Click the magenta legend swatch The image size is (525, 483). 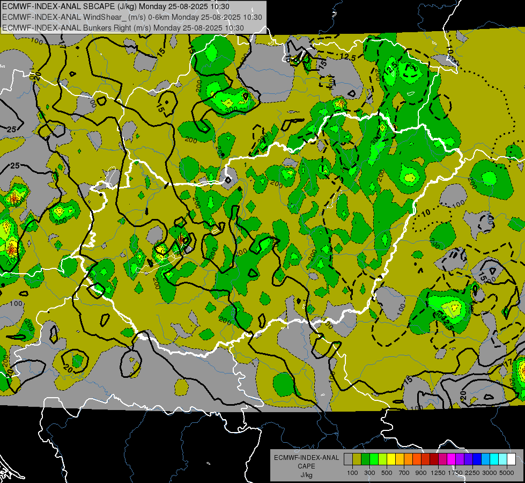[452, 459]
